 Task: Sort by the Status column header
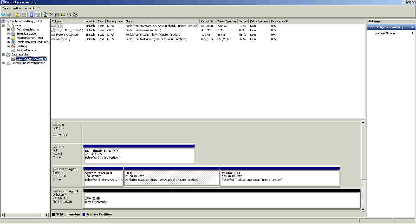pos(162,21)
